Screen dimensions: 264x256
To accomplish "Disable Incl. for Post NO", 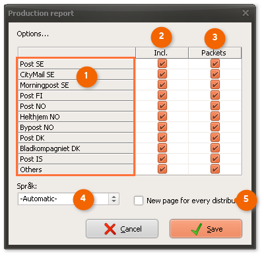I will [162, 106].
